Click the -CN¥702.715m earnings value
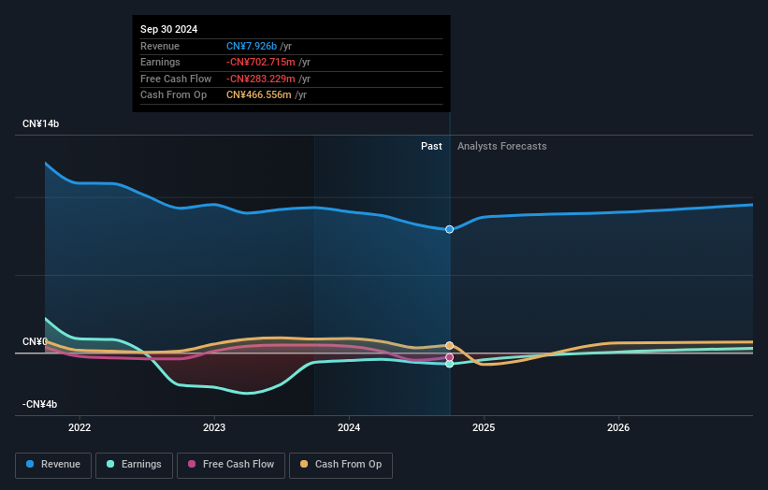768x490 pixels. (x=261, y=62)
